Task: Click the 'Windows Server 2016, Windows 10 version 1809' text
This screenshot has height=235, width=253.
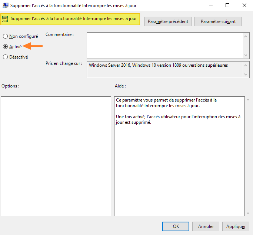Action: tap(158, 65)
